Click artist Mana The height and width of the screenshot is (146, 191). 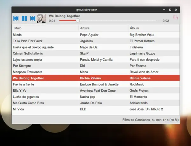(84, 72)
